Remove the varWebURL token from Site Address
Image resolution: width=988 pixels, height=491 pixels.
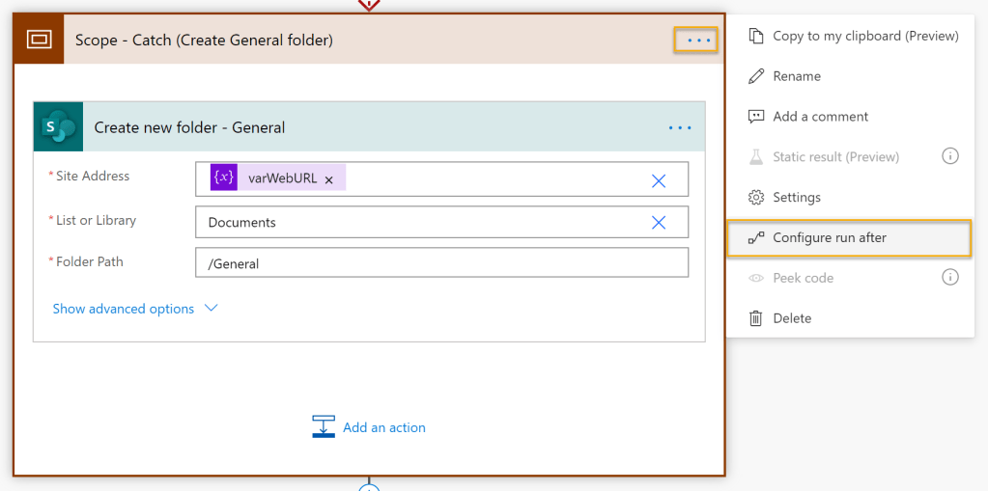point(329,179)
